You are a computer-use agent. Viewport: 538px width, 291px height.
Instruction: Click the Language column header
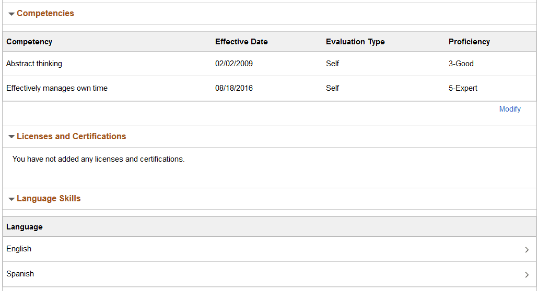tap(25, 227)
